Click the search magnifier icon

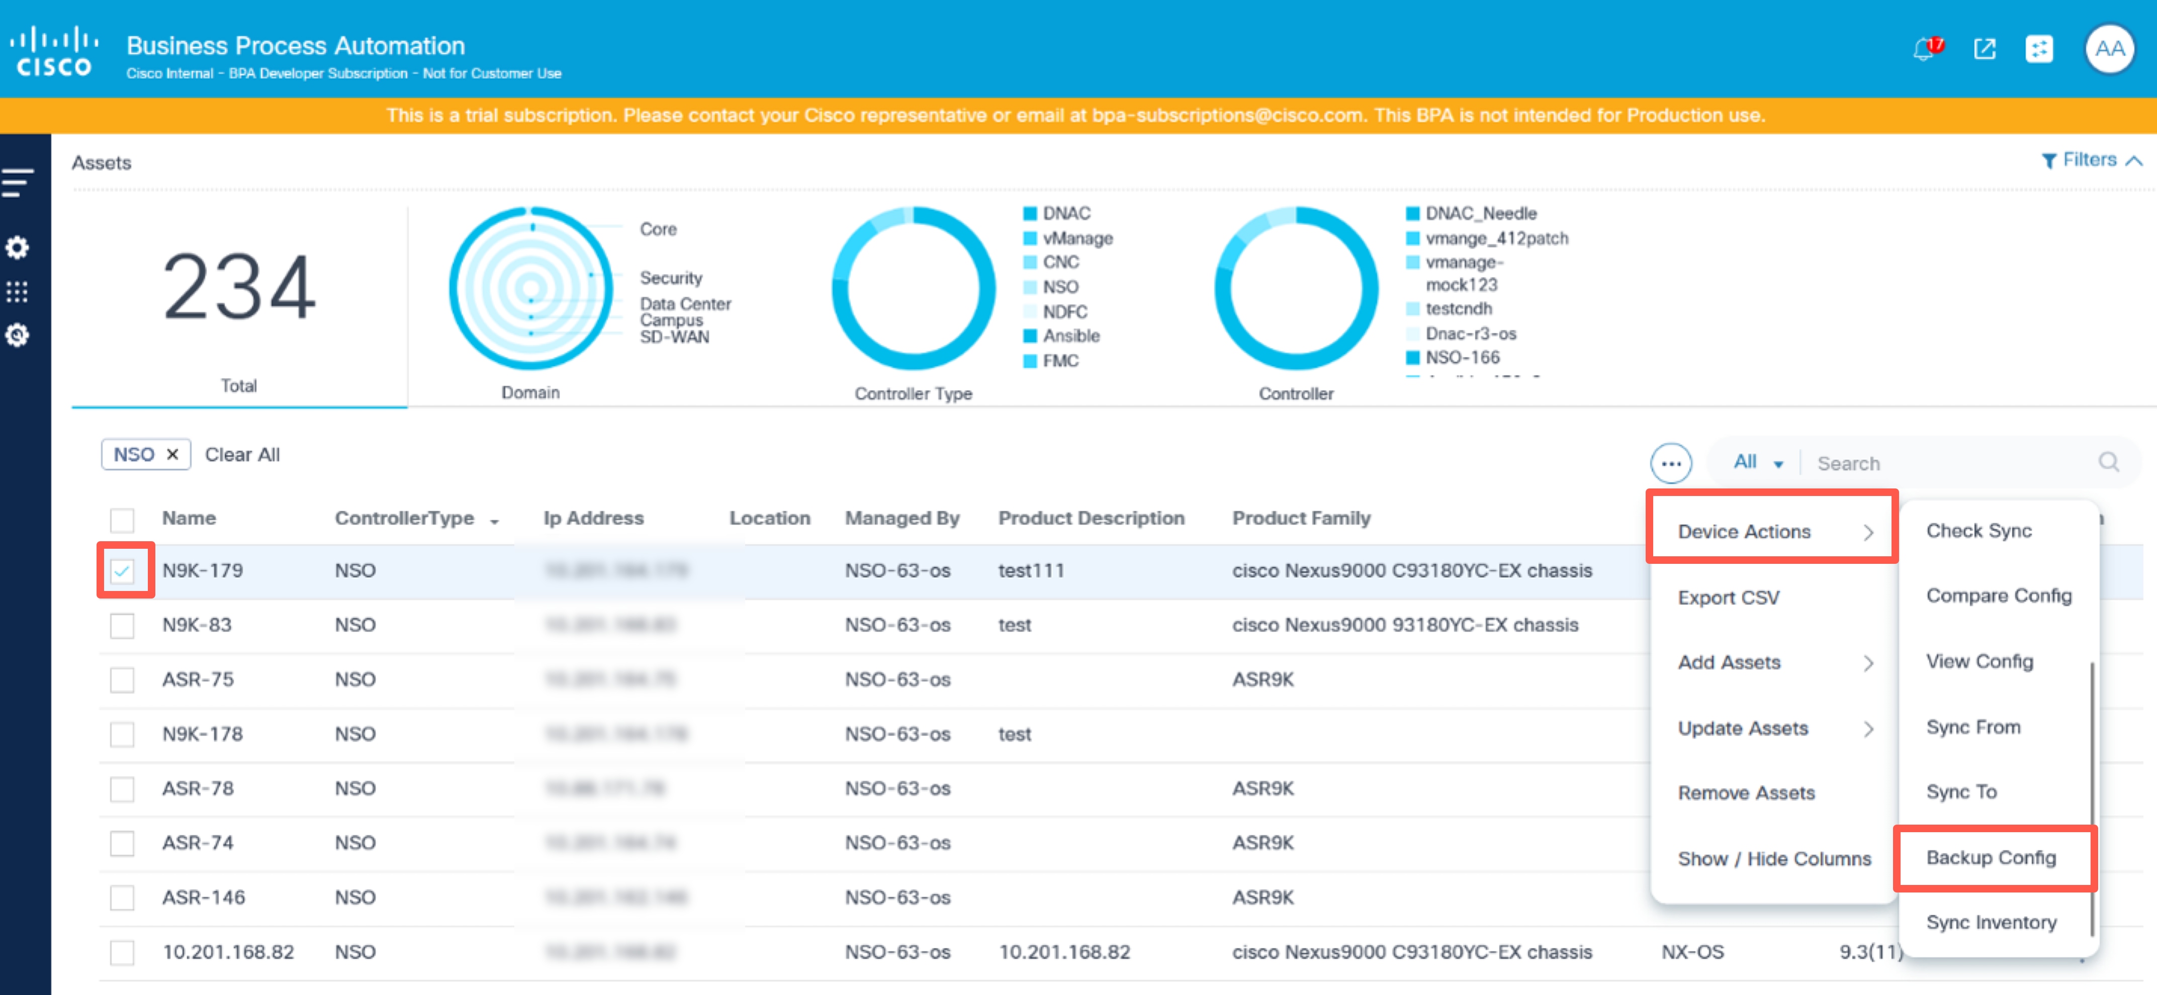[2108, 462]
